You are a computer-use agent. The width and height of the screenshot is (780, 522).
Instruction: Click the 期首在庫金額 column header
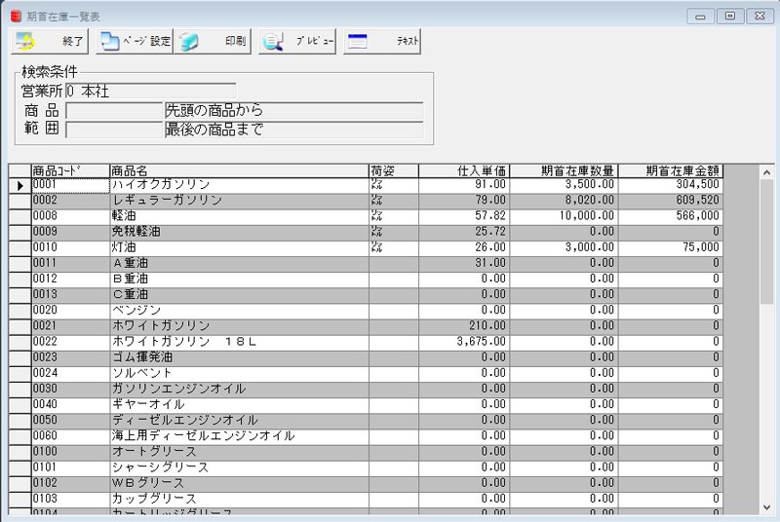(x=670, y=170)
